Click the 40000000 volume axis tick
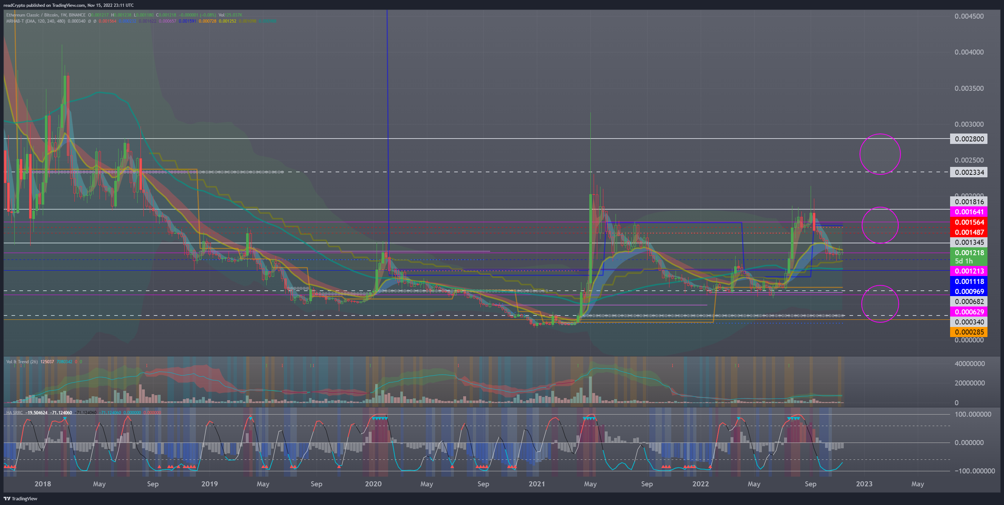 (x=970, y=364)
